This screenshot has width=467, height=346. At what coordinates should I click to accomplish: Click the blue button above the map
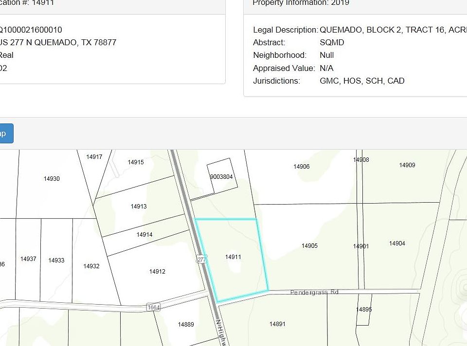(x=6, y=133)
